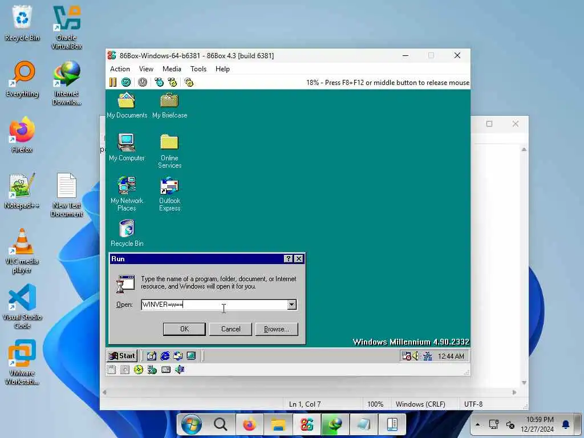Image resolution: width=584 pixels, height=438 pixels.
Task: Select New Text Document on the desktop
Action: click(67, 195)
